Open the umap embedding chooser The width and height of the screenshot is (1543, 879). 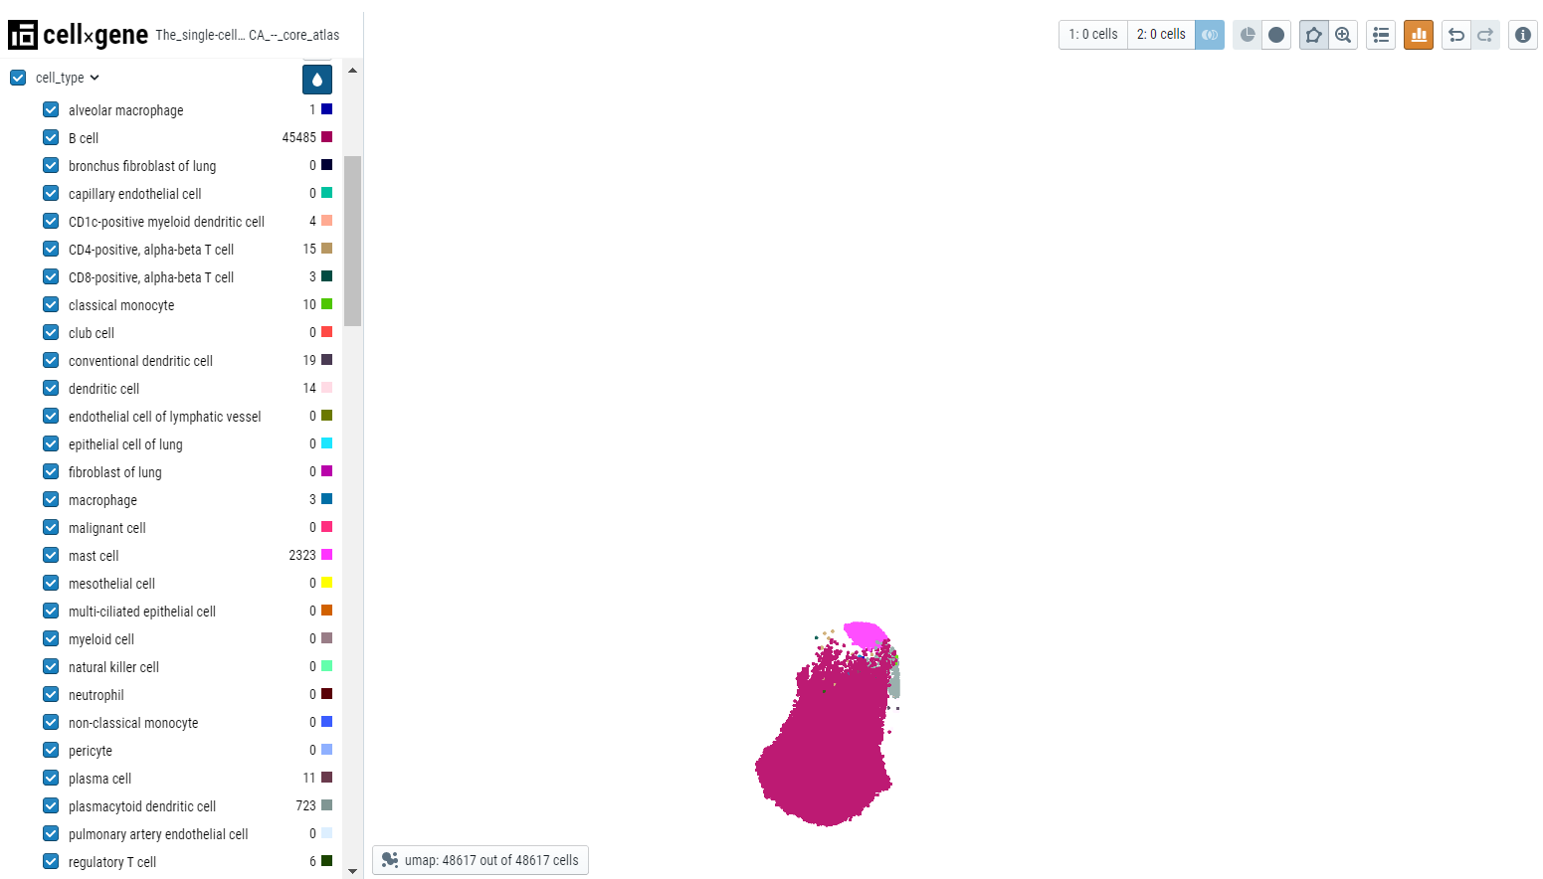point(481,860)
